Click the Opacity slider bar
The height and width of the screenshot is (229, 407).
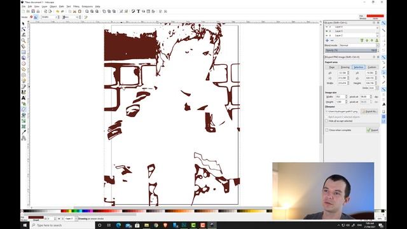pos(350,50)
